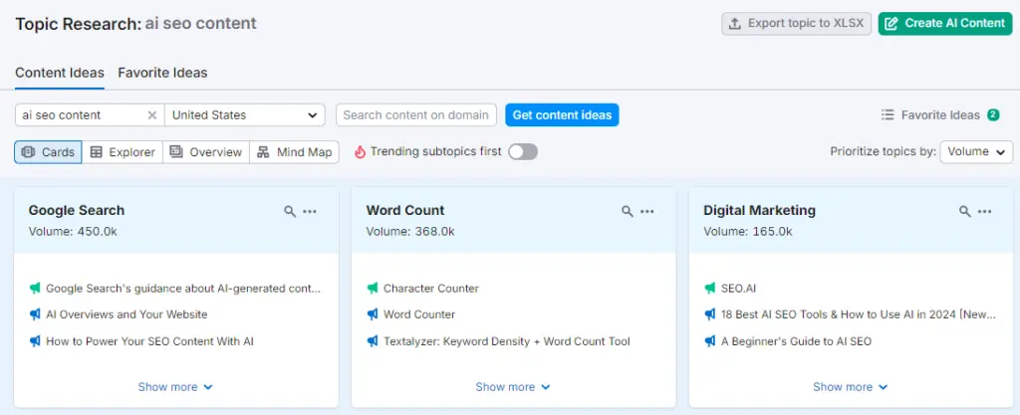Click the Get content ideas button
This screenshot has height=415, width=1020.
562,115
